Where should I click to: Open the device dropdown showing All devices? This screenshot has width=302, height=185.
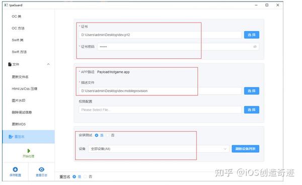159,149
